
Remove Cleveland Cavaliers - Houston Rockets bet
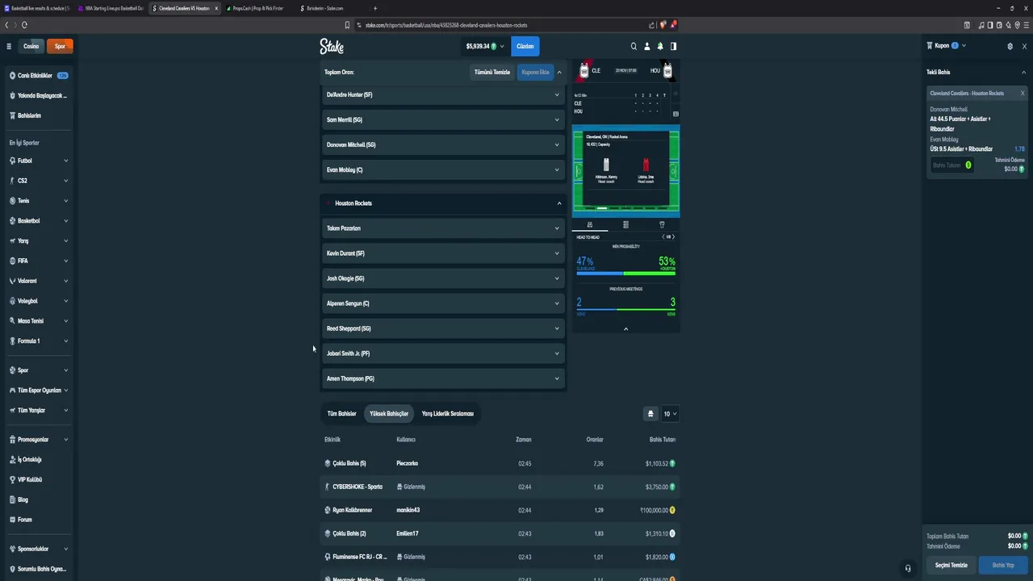pos(1023,93)
